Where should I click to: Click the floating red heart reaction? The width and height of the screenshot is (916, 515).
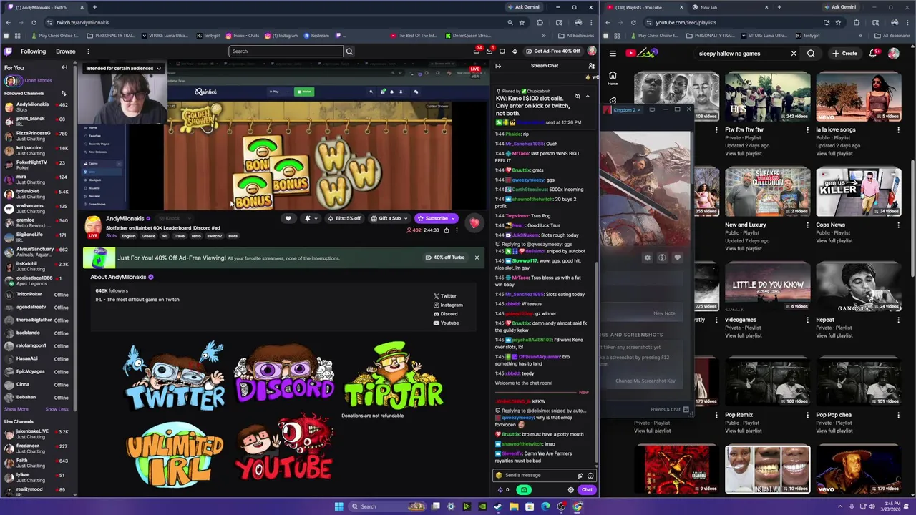(474, 224)
